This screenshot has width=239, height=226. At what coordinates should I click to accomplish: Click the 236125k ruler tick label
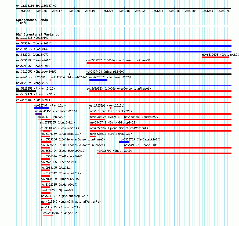(191, 11)
